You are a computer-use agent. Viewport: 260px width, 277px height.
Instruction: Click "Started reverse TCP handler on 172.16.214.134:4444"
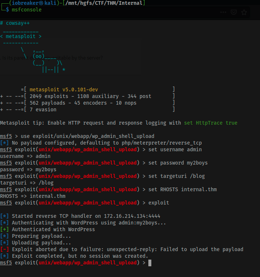pos(86,216)
